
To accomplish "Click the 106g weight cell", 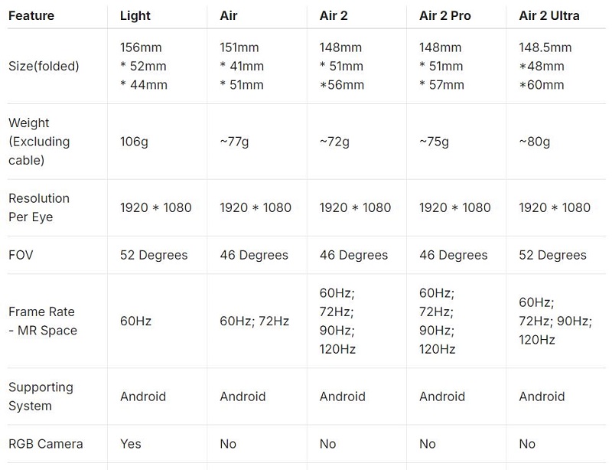I will coord(133,142).
